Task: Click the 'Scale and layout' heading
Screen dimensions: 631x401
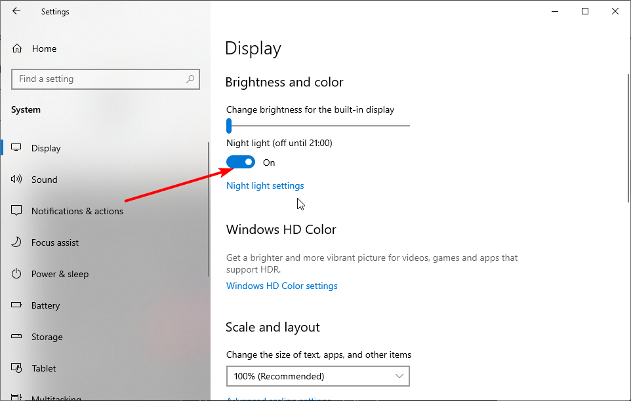Action: click(272, 327)
